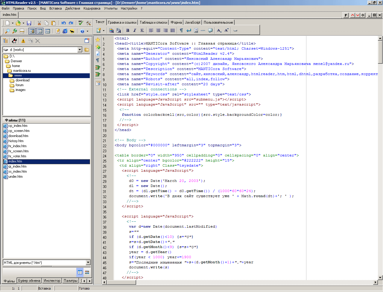
Task: Create a new document with the blank page icon
Action: (x=7, y=23)
